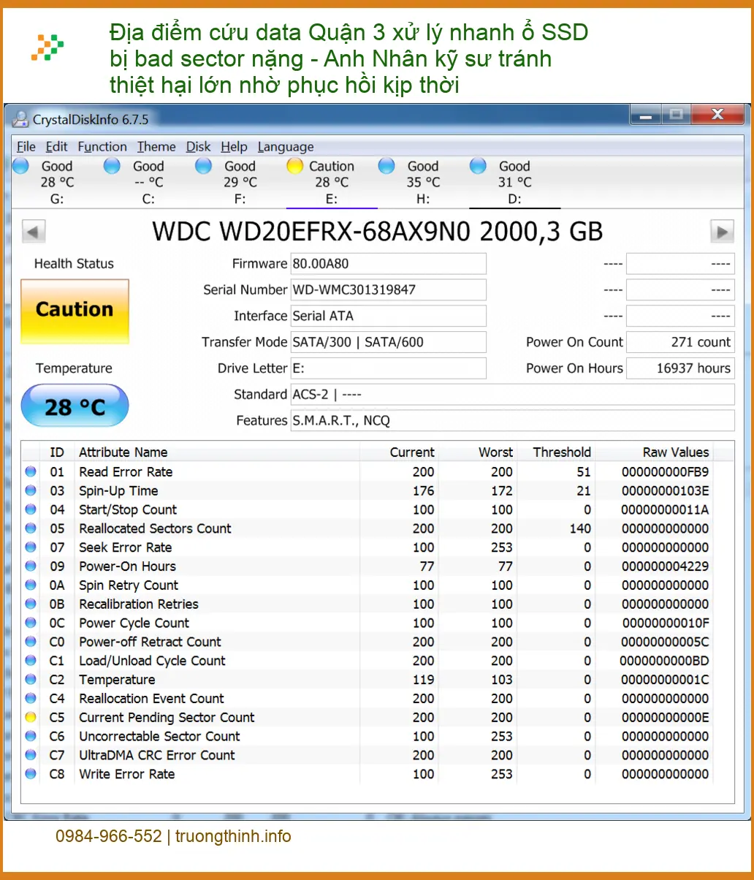Image resolution: width=754 pixels, height=880 pixels.
Task: Click status orb of Reallocation Event Count row
Action: coord(31,698)
